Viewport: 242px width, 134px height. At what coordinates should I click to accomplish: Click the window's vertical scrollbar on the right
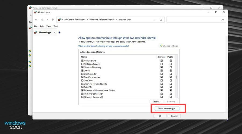click(227, 76)
